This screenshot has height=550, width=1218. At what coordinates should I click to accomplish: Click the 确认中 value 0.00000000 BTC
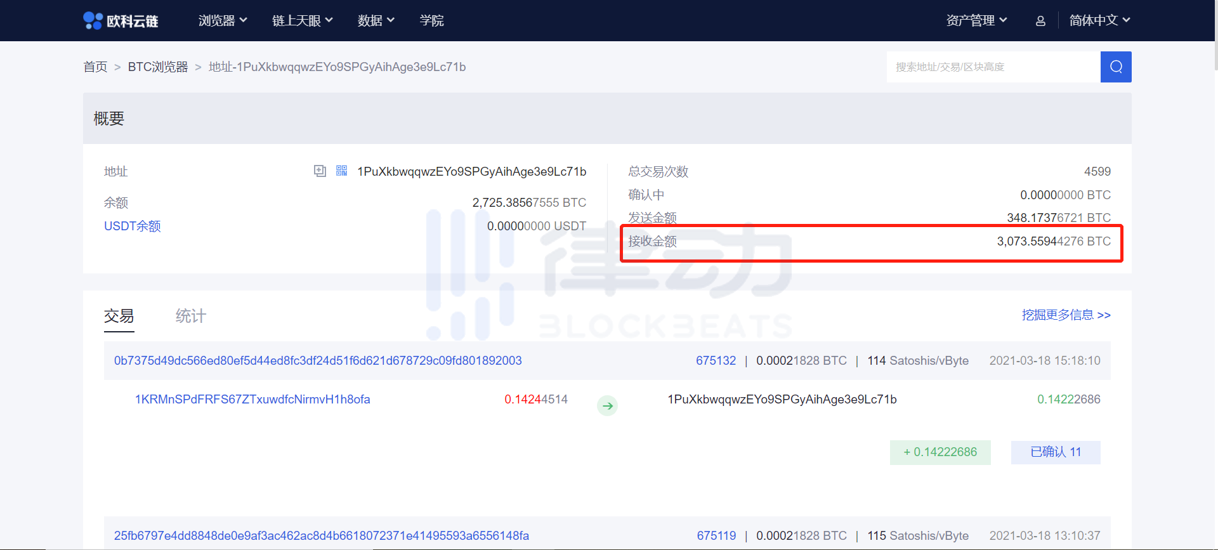coord(1066,195)
